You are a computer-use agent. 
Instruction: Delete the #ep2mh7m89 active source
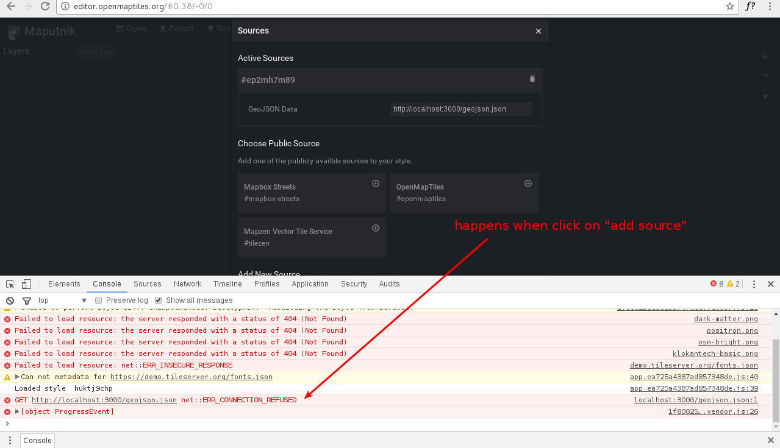tap(532, 79)
